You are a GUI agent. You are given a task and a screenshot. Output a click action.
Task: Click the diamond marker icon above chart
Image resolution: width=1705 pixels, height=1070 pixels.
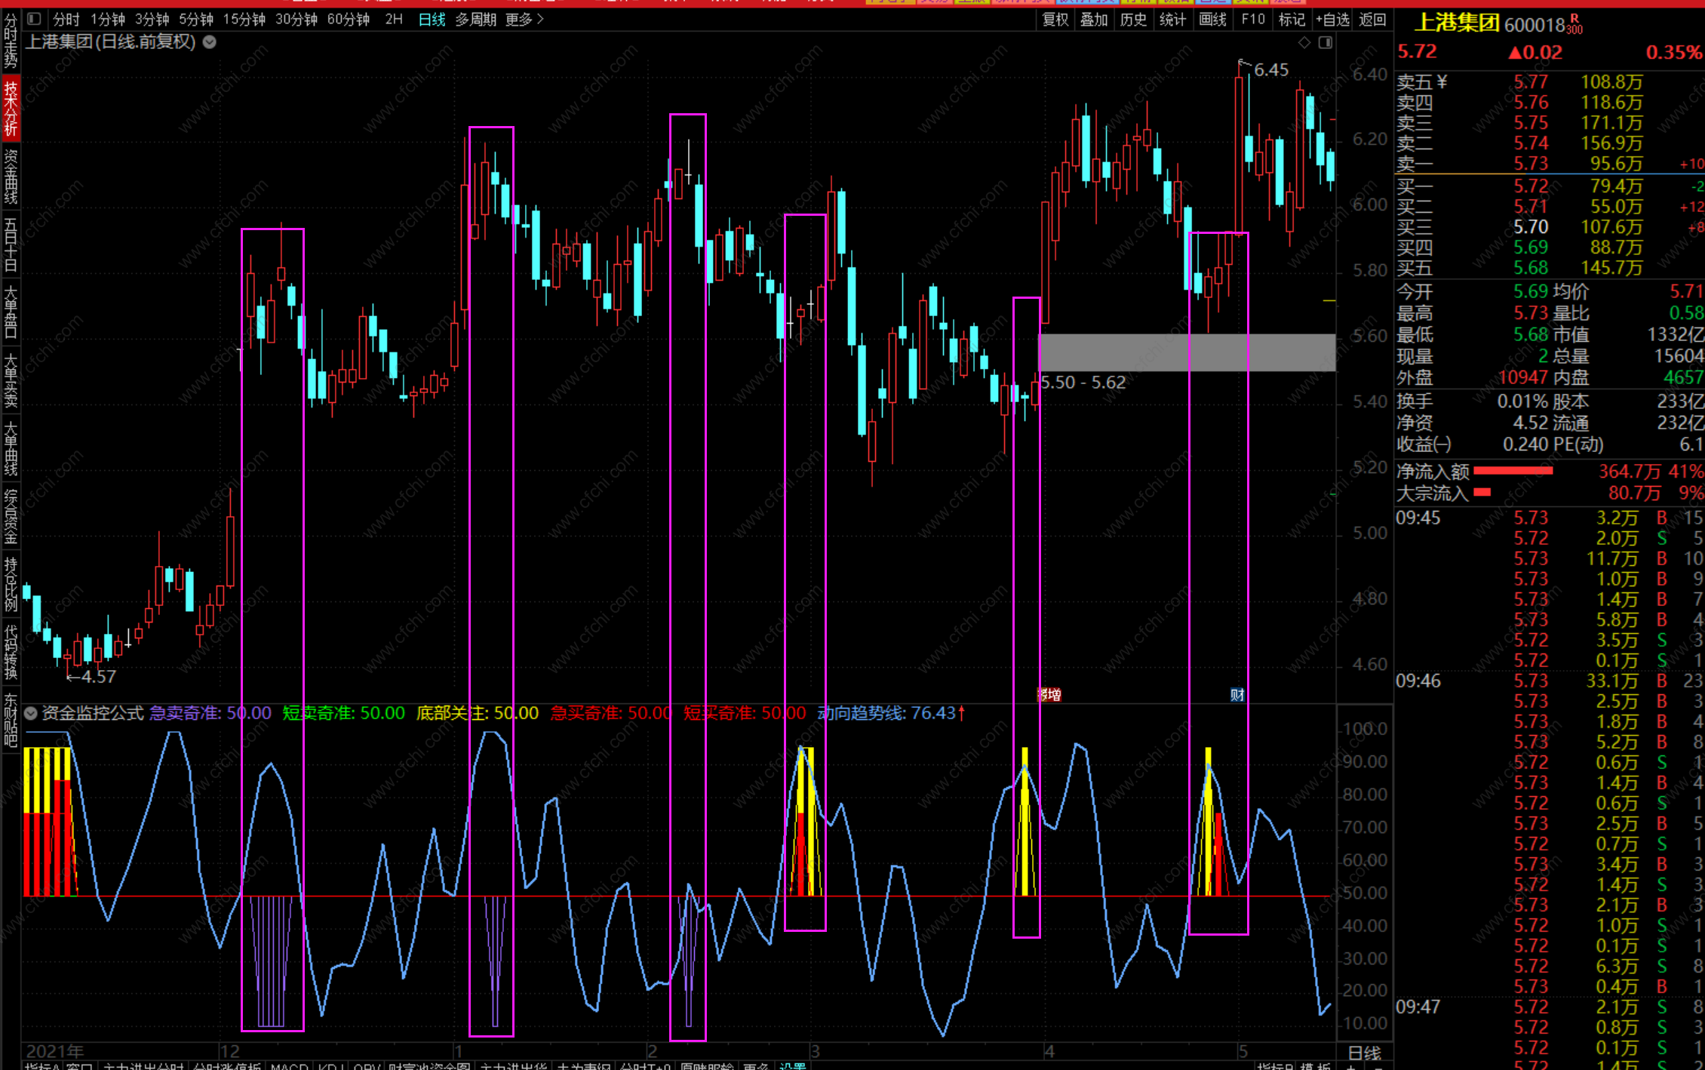click(x=1304, y=43)
